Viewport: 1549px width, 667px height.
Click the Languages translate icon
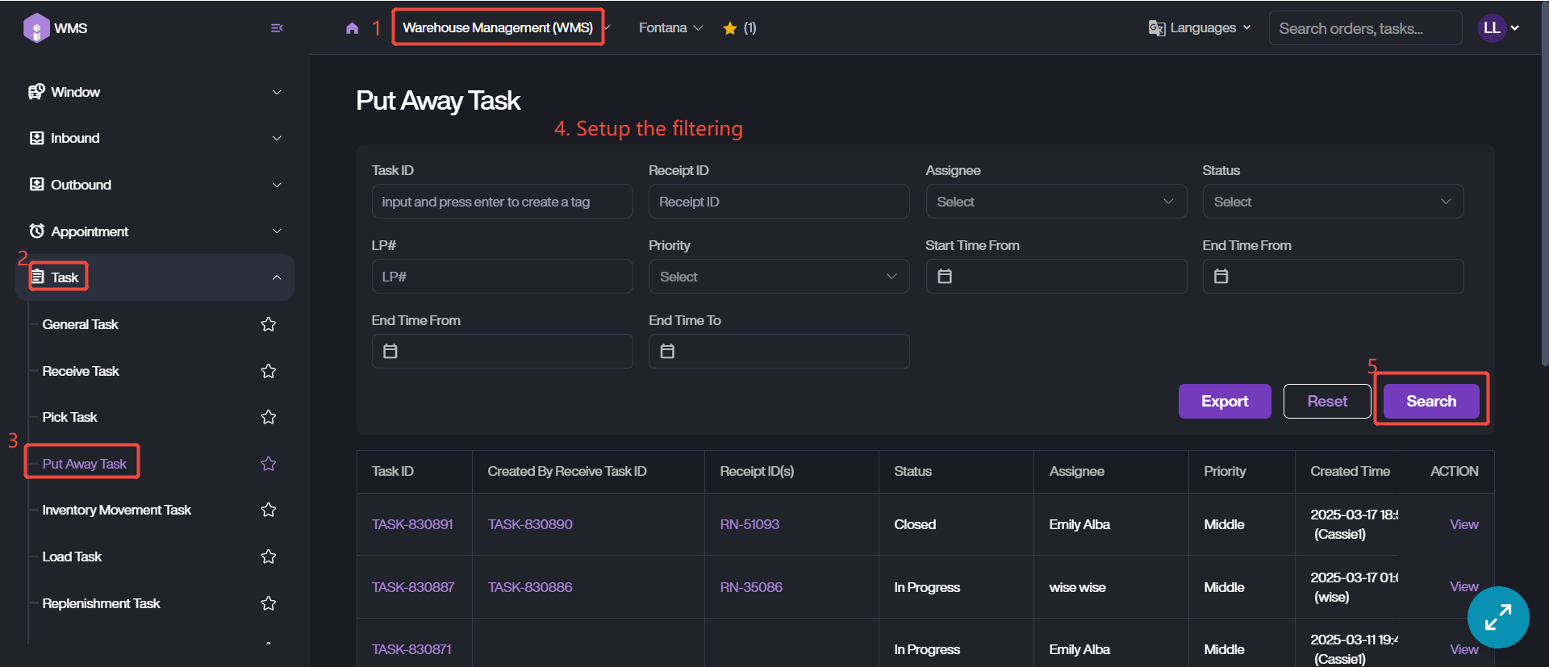click(1157, 28)
